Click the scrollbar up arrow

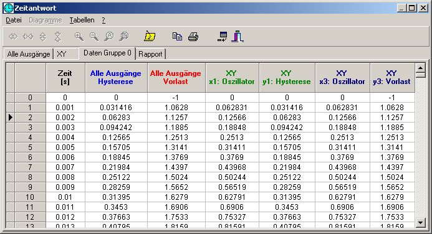click(420, 67)
